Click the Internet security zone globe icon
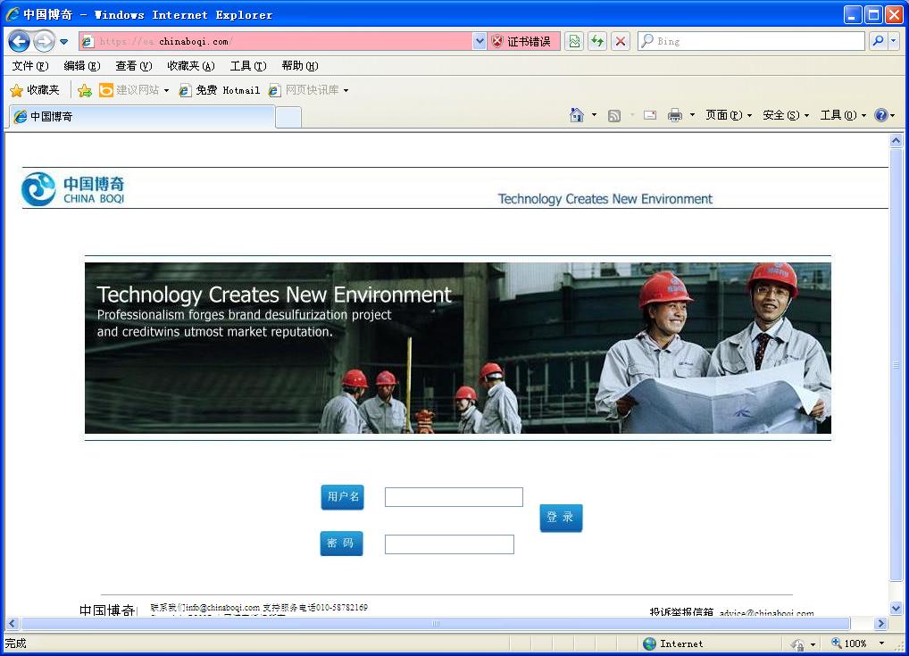Viewport: 909px width, 656px height. coord(649,644)
